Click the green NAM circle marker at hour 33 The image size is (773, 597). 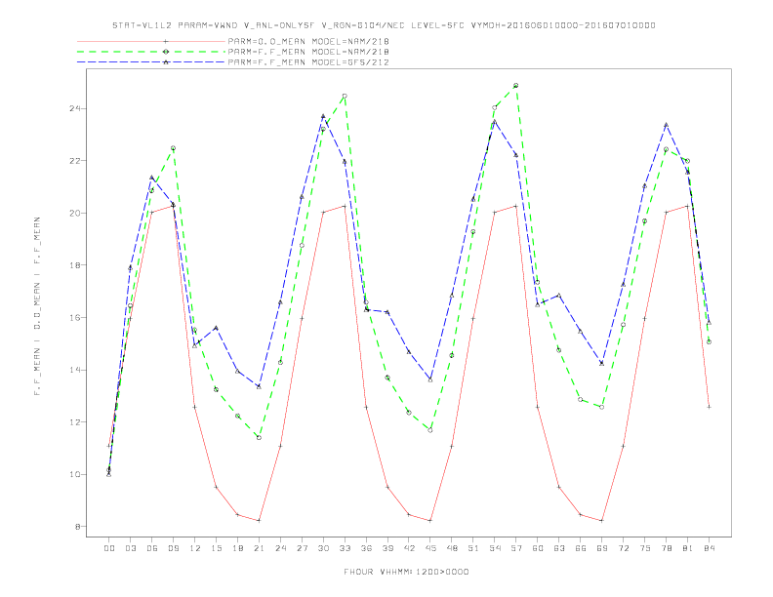pyautogui.click(x=345, y=96)
